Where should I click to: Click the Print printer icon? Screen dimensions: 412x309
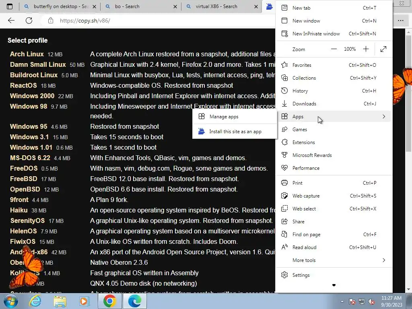(x=284, y=183)
